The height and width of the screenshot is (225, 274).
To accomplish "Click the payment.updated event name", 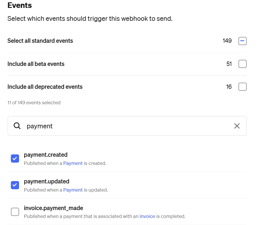I will (x=47, y=181).
